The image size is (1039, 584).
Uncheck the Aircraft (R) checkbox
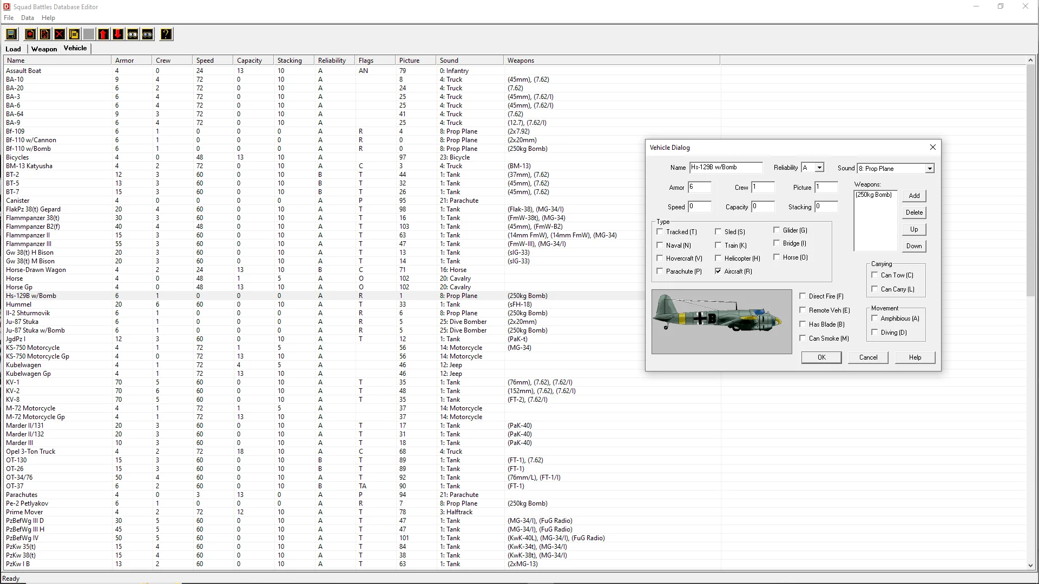pos(718,271)
